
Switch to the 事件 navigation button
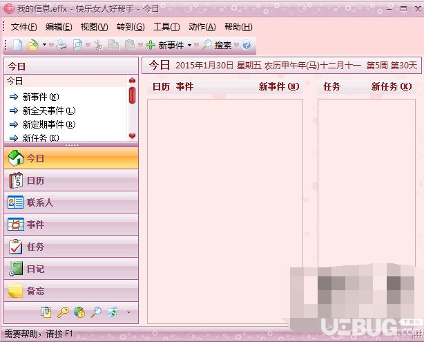(x=71, y=225)
